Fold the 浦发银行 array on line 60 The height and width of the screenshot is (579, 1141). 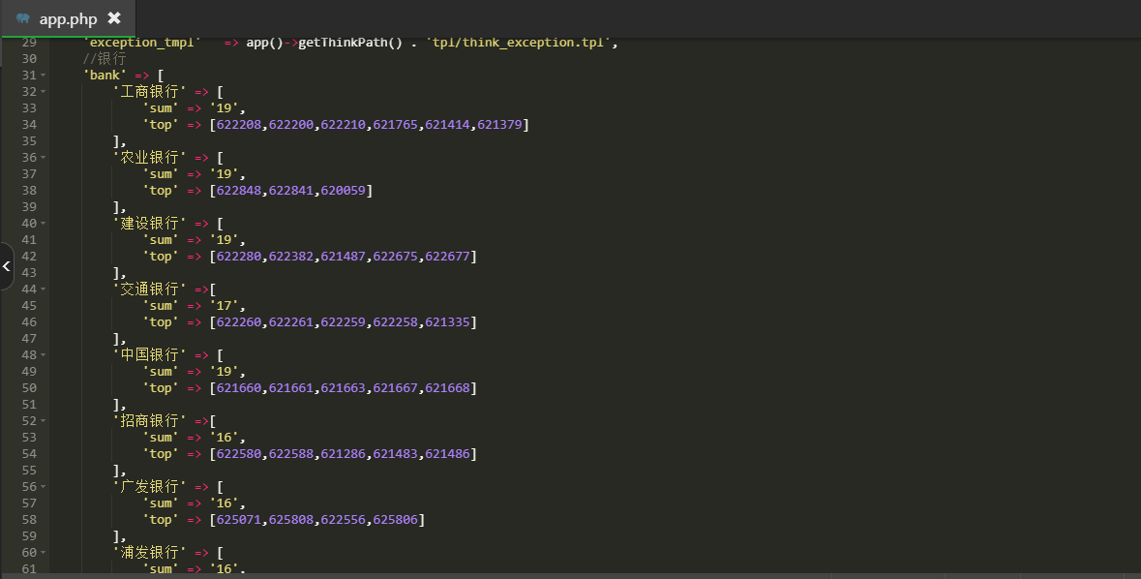[x=43, y=552]
